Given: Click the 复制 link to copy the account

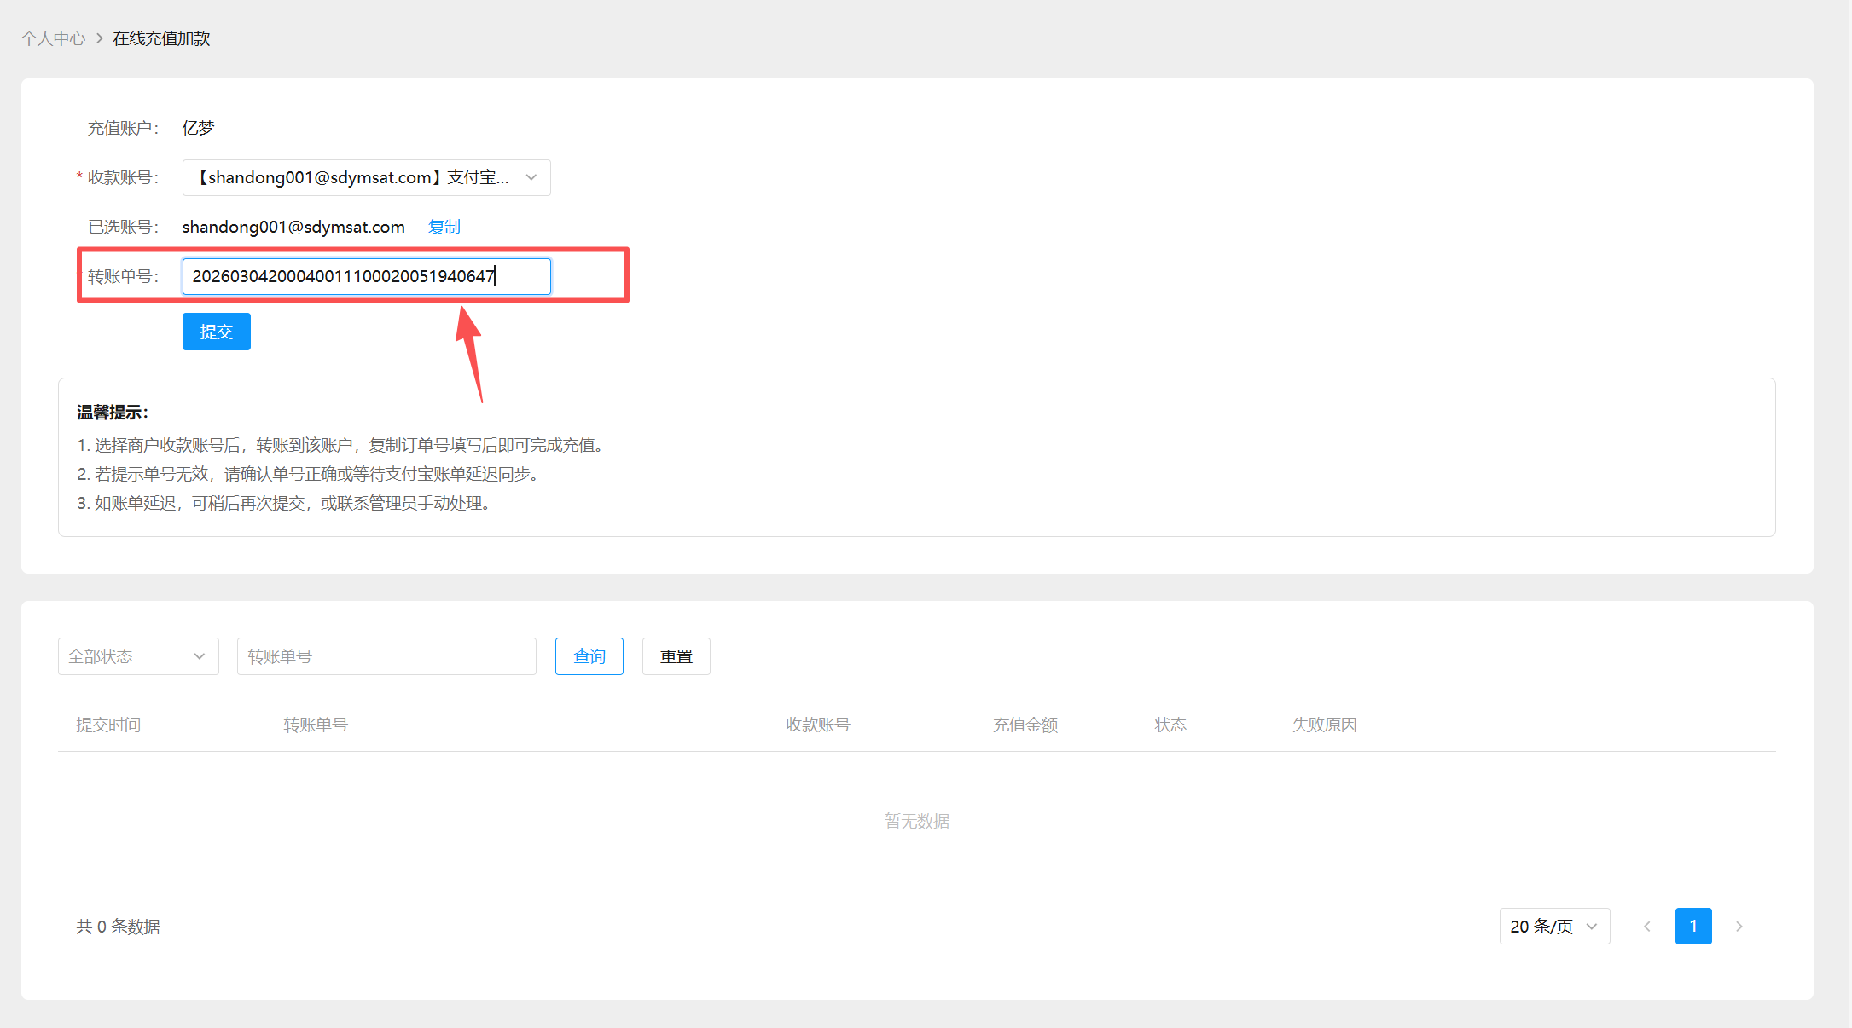Looking at the screenshot, I should tap(444, 227).
